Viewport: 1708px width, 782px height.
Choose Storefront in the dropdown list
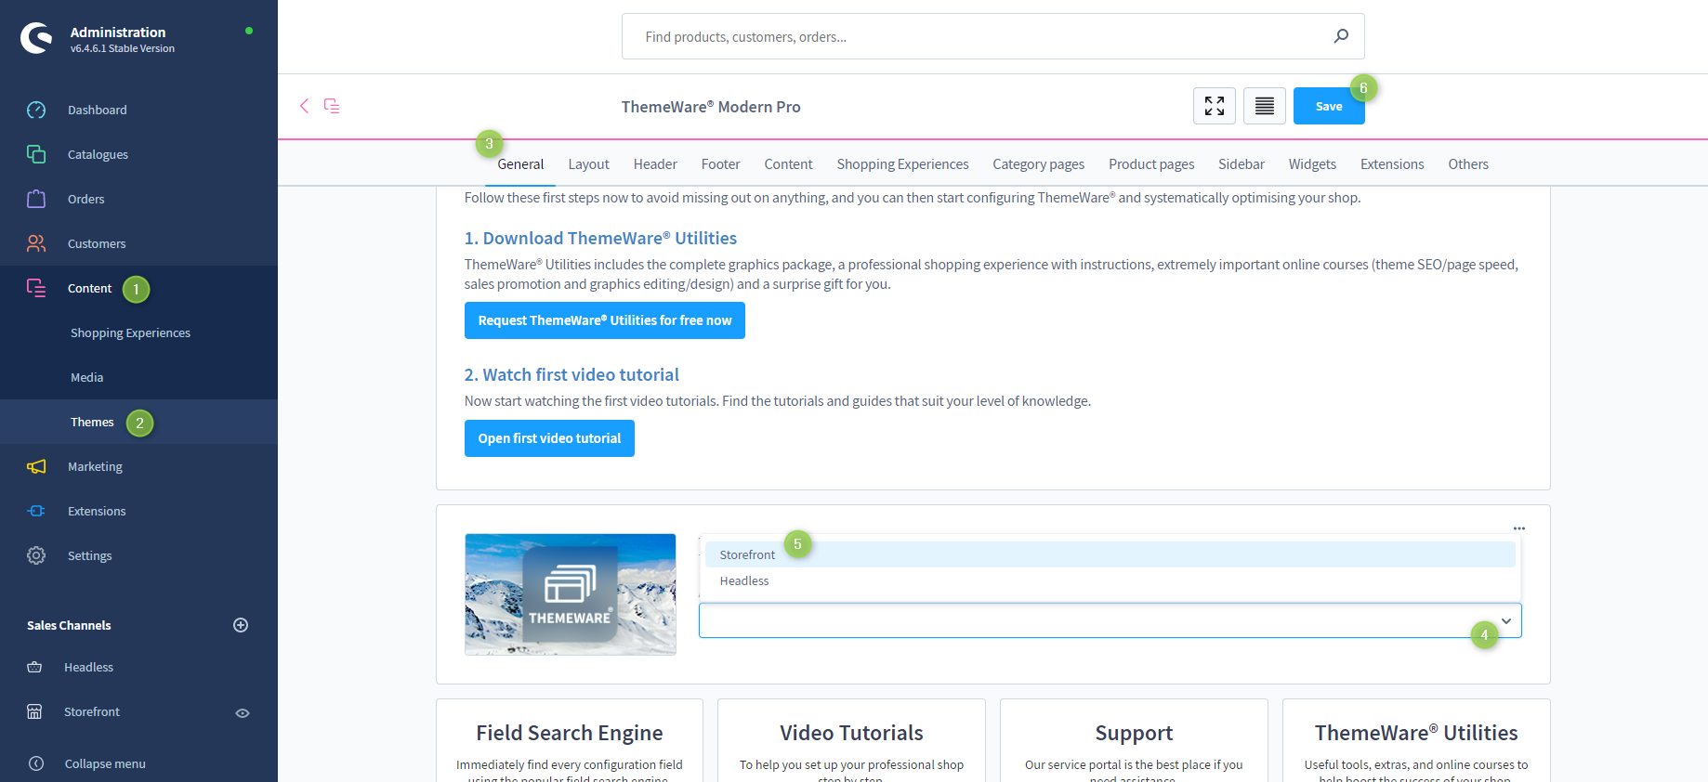click(x=1110, y=554)
